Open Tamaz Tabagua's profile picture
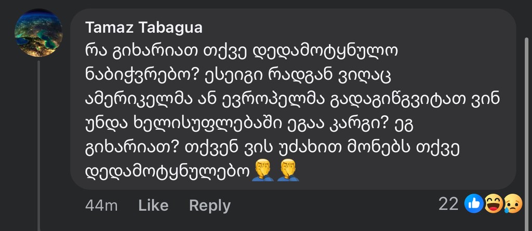 (38, 32)
